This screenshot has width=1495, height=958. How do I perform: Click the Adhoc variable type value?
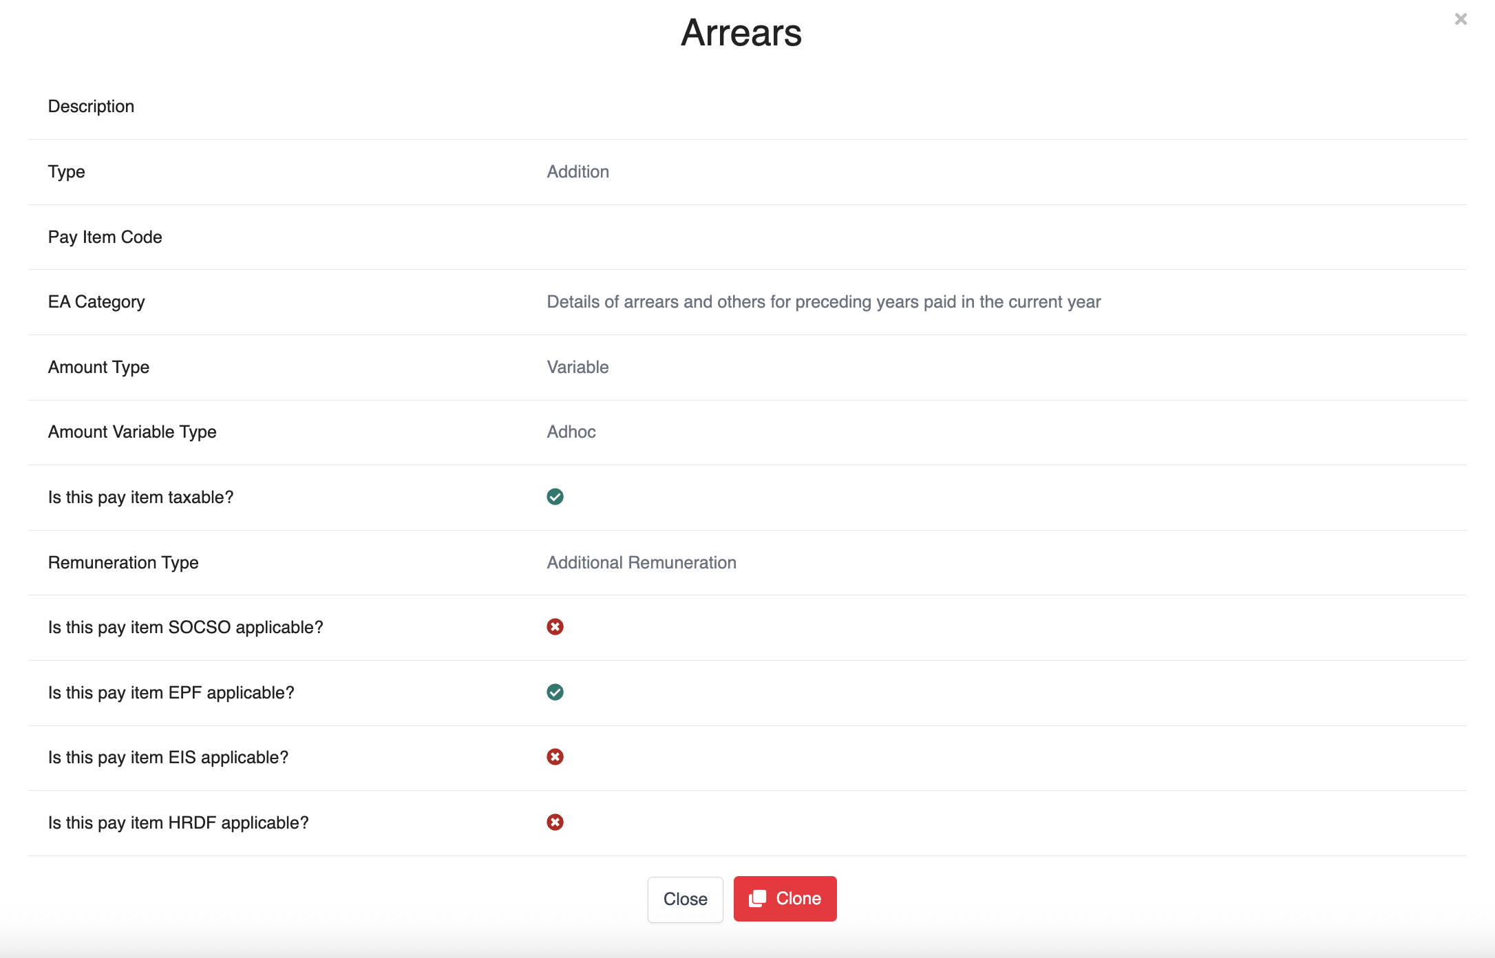(571, 432)
